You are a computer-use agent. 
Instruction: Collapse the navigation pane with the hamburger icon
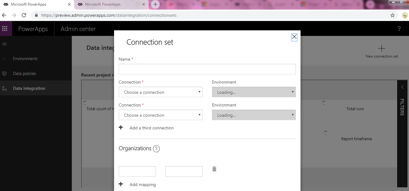click(4, 44)
